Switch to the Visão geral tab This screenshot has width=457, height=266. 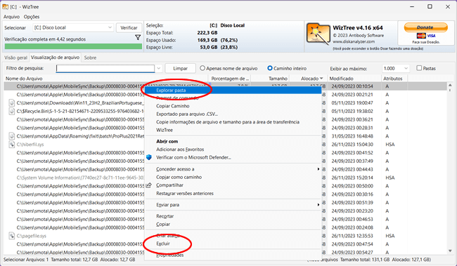15,58
